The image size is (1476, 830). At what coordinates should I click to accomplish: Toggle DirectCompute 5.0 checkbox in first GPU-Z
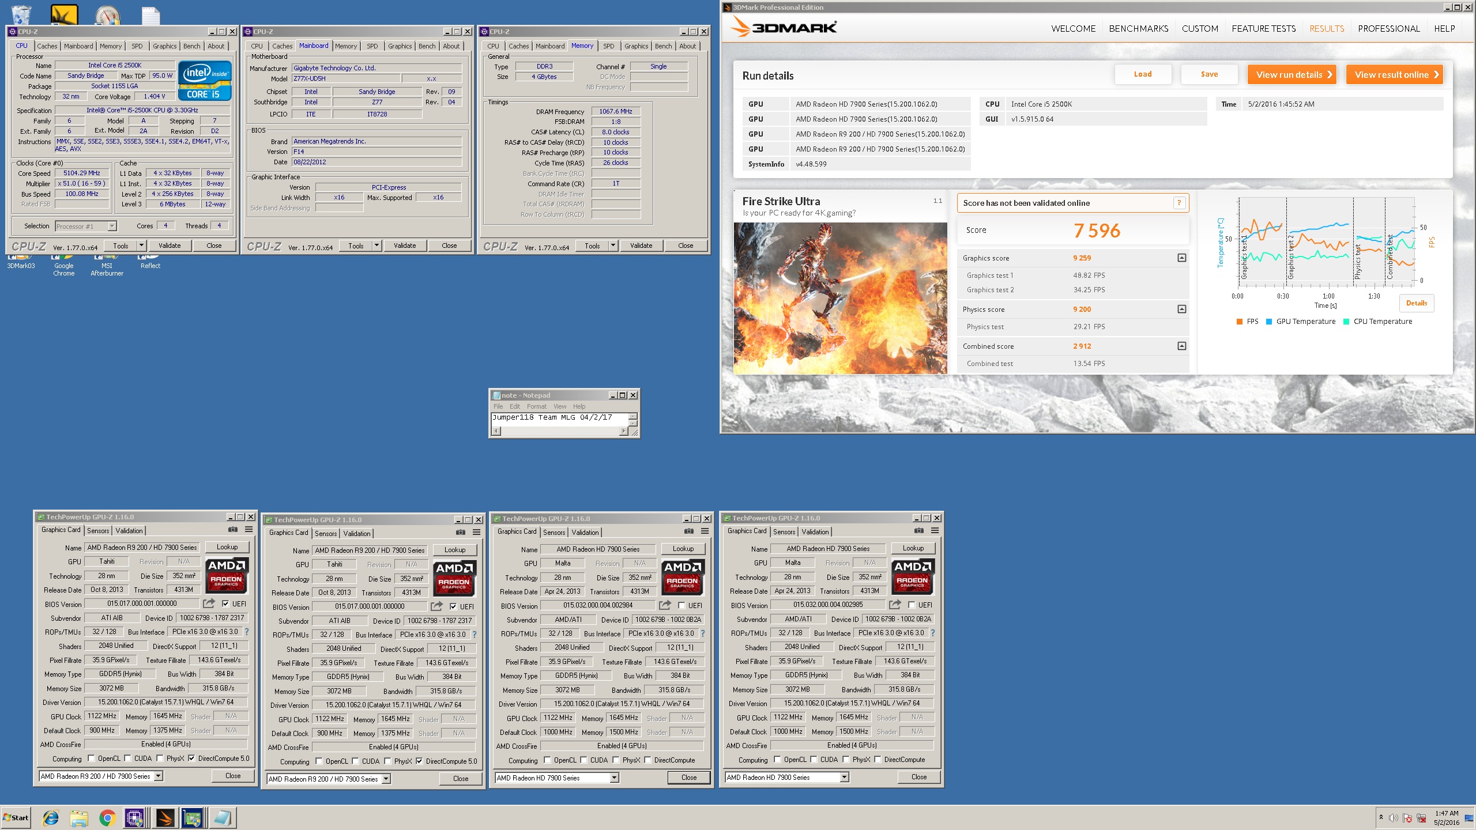191,759
